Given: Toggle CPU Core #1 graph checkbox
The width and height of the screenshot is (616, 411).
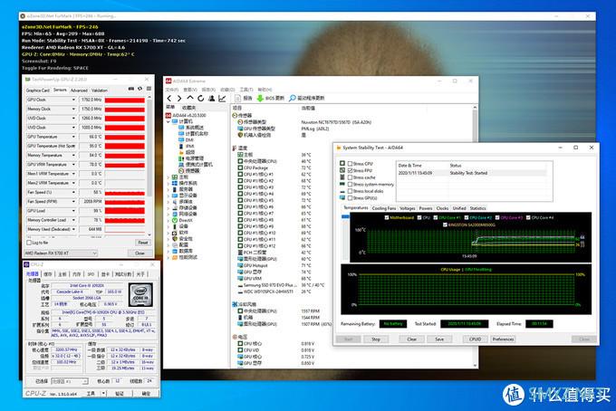Looking at the screenshot, I should click(x=436, y=217).
